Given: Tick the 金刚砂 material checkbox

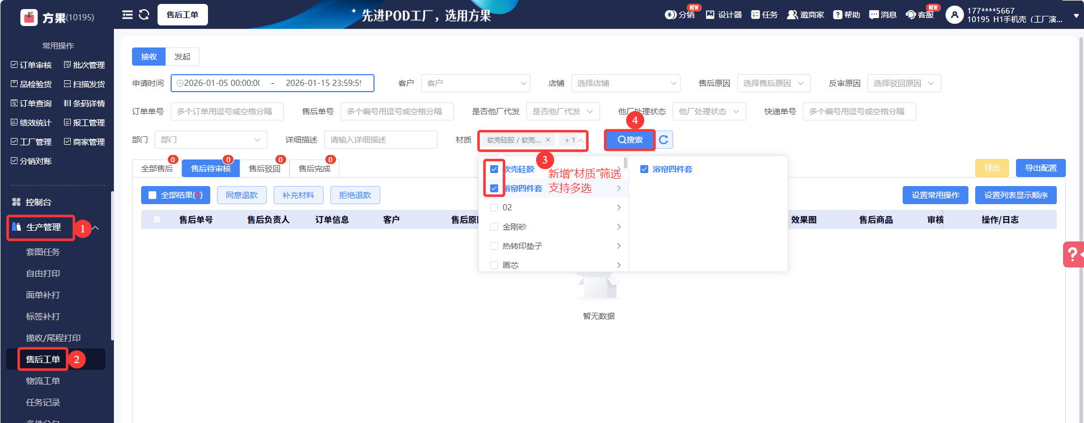Looking at the screenshot, I should (494, 227).
